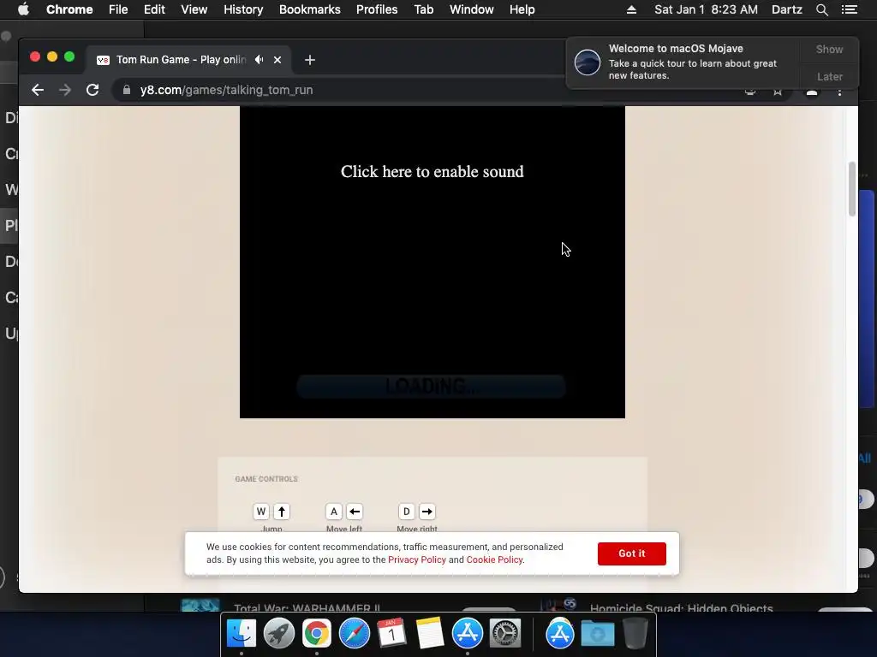The image size is (877, 657).
Task: Open Notes in the Dock
Action: [x=430, y=633]
